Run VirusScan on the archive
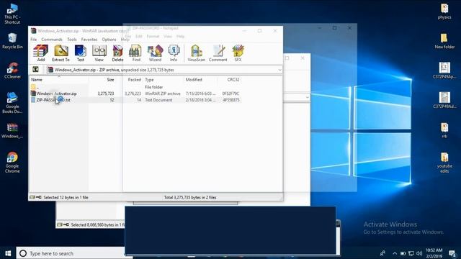The height and width of the screenshot is (259, 461). (x=197, y=53)
